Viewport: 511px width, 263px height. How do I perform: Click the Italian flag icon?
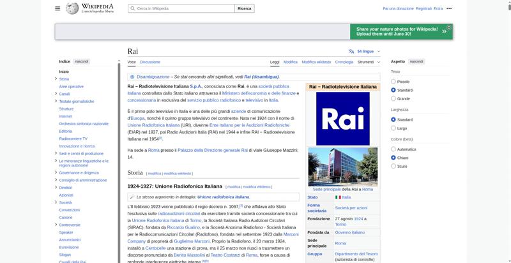click(x=338, y=197)
